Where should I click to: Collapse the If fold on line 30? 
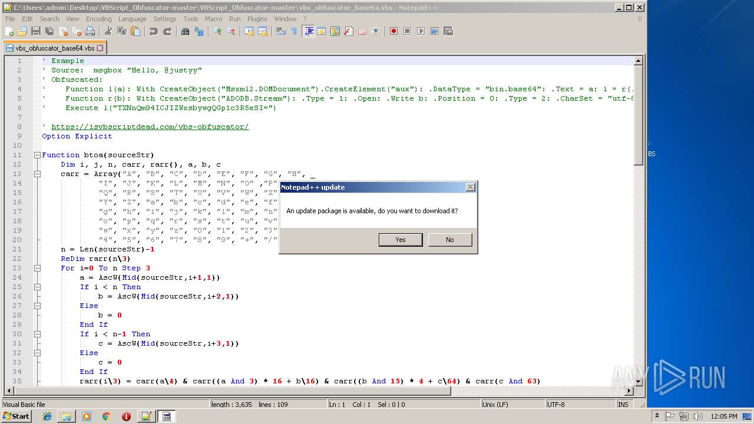point(37,334)
